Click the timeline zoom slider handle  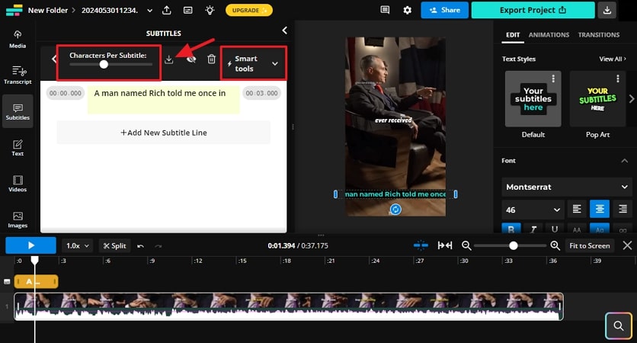pyautogui.click(x=513, y=245)
